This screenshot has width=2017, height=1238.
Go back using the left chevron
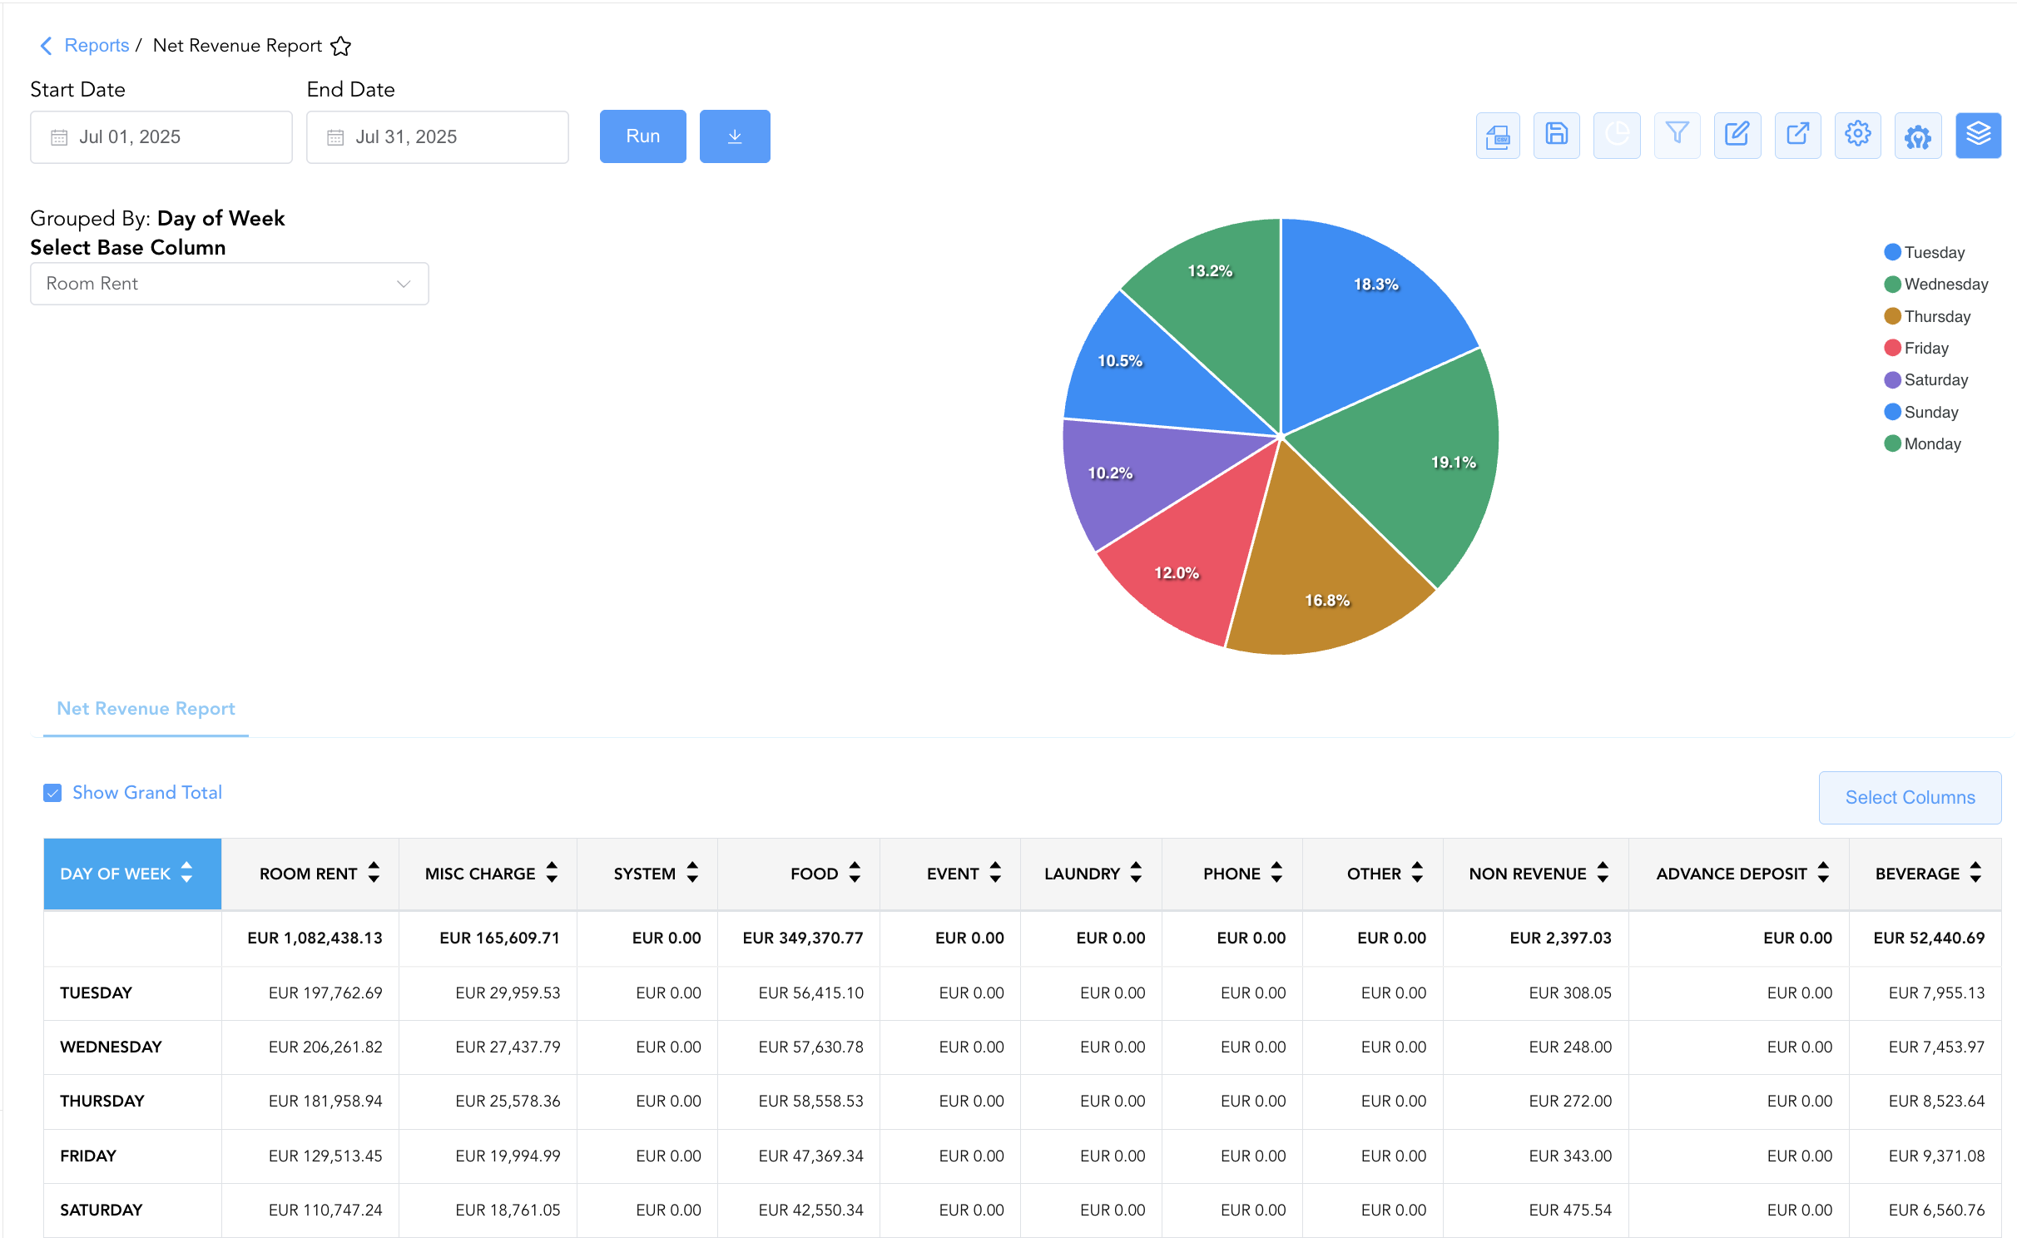[46, 46]
